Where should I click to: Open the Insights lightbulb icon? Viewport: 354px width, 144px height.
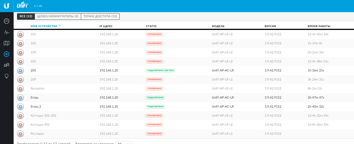7,76
